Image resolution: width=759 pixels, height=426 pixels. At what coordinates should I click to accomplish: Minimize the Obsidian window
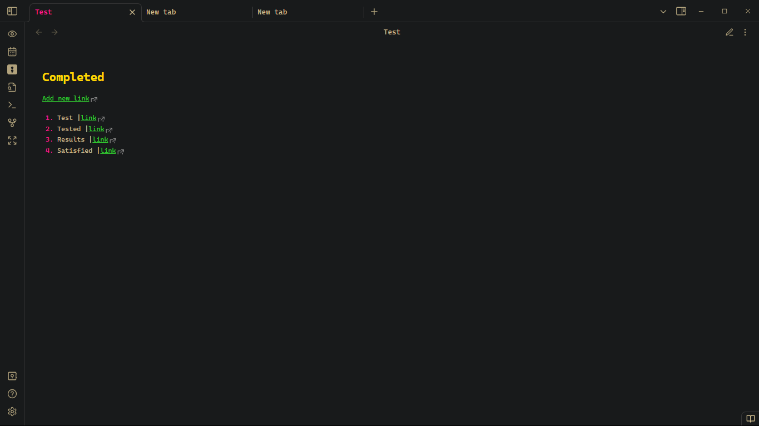click(701, 11)
